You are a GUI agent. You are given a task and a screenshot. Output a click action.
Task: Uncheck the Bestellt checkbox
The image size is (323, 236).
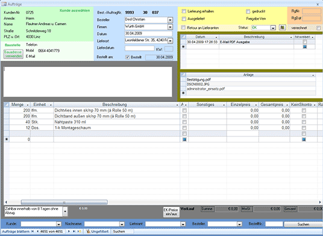tap(128, 57)
